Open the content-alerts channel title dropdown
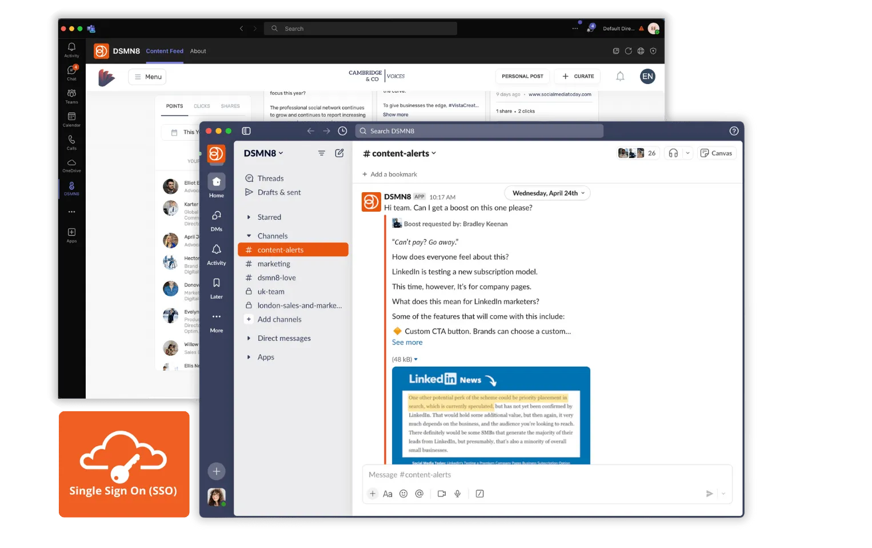The width and height of the screenshot is (872, 548). point(400,153)
